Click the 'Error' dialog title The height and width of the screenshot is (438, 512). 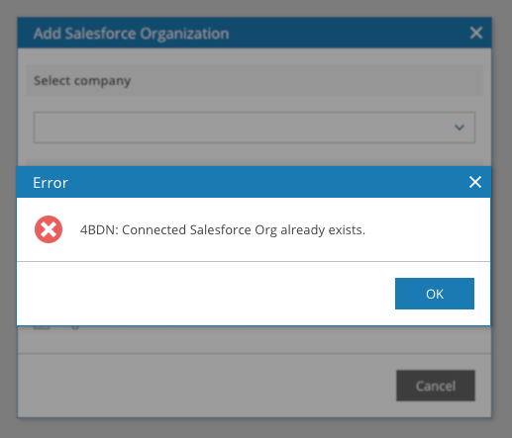click(x=51, y=183)
